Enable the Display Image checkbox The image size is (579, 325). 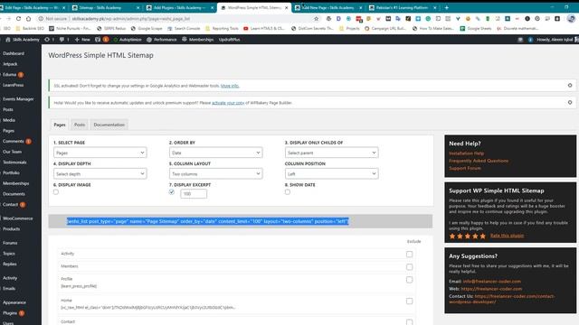[56, 192]
